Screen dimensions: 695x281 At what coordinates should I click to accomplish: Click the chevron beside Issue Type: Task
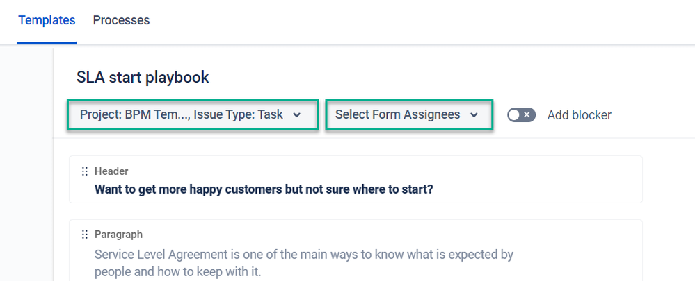[297, 115]
